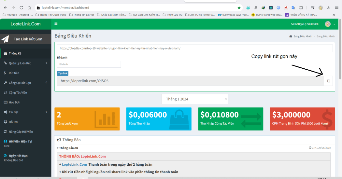Click the LopteLink.Com link in the announcement
This screenshot has height=179, width=342.
[74, 164]
